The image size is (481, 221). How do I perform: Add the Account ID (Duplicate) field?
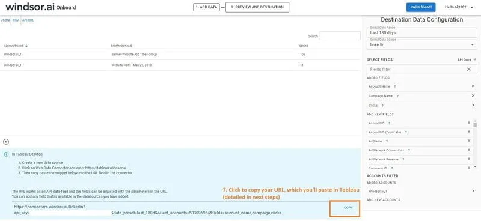click(469, 132)
